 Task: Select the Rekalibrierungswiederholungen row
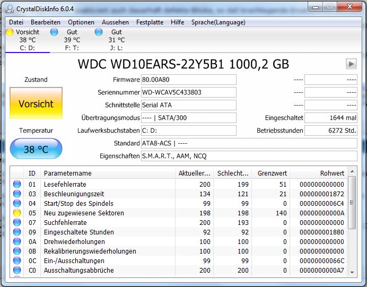tap(179, 251)
